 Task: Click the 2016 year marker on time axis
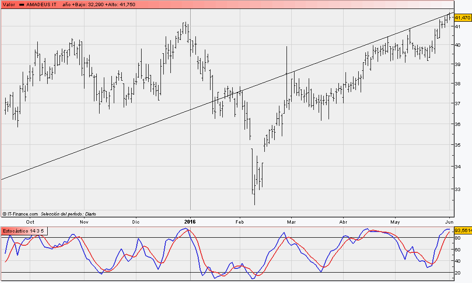[190, 221]
